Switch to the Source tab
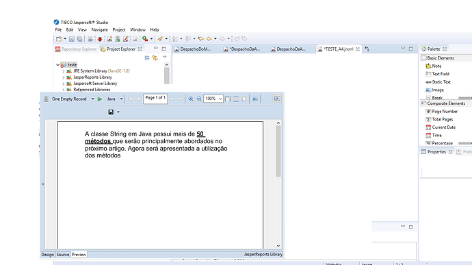The image size is (472, 265). pos(63,255)
